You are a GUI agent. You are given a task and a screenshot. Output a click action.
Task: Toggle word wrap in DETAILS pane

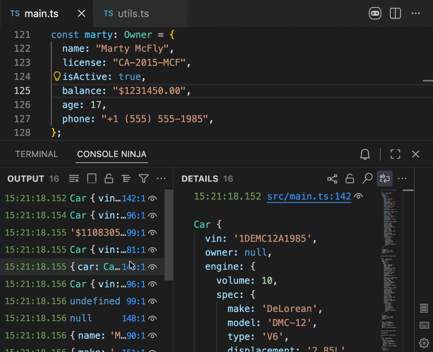[x=384, y=179]
